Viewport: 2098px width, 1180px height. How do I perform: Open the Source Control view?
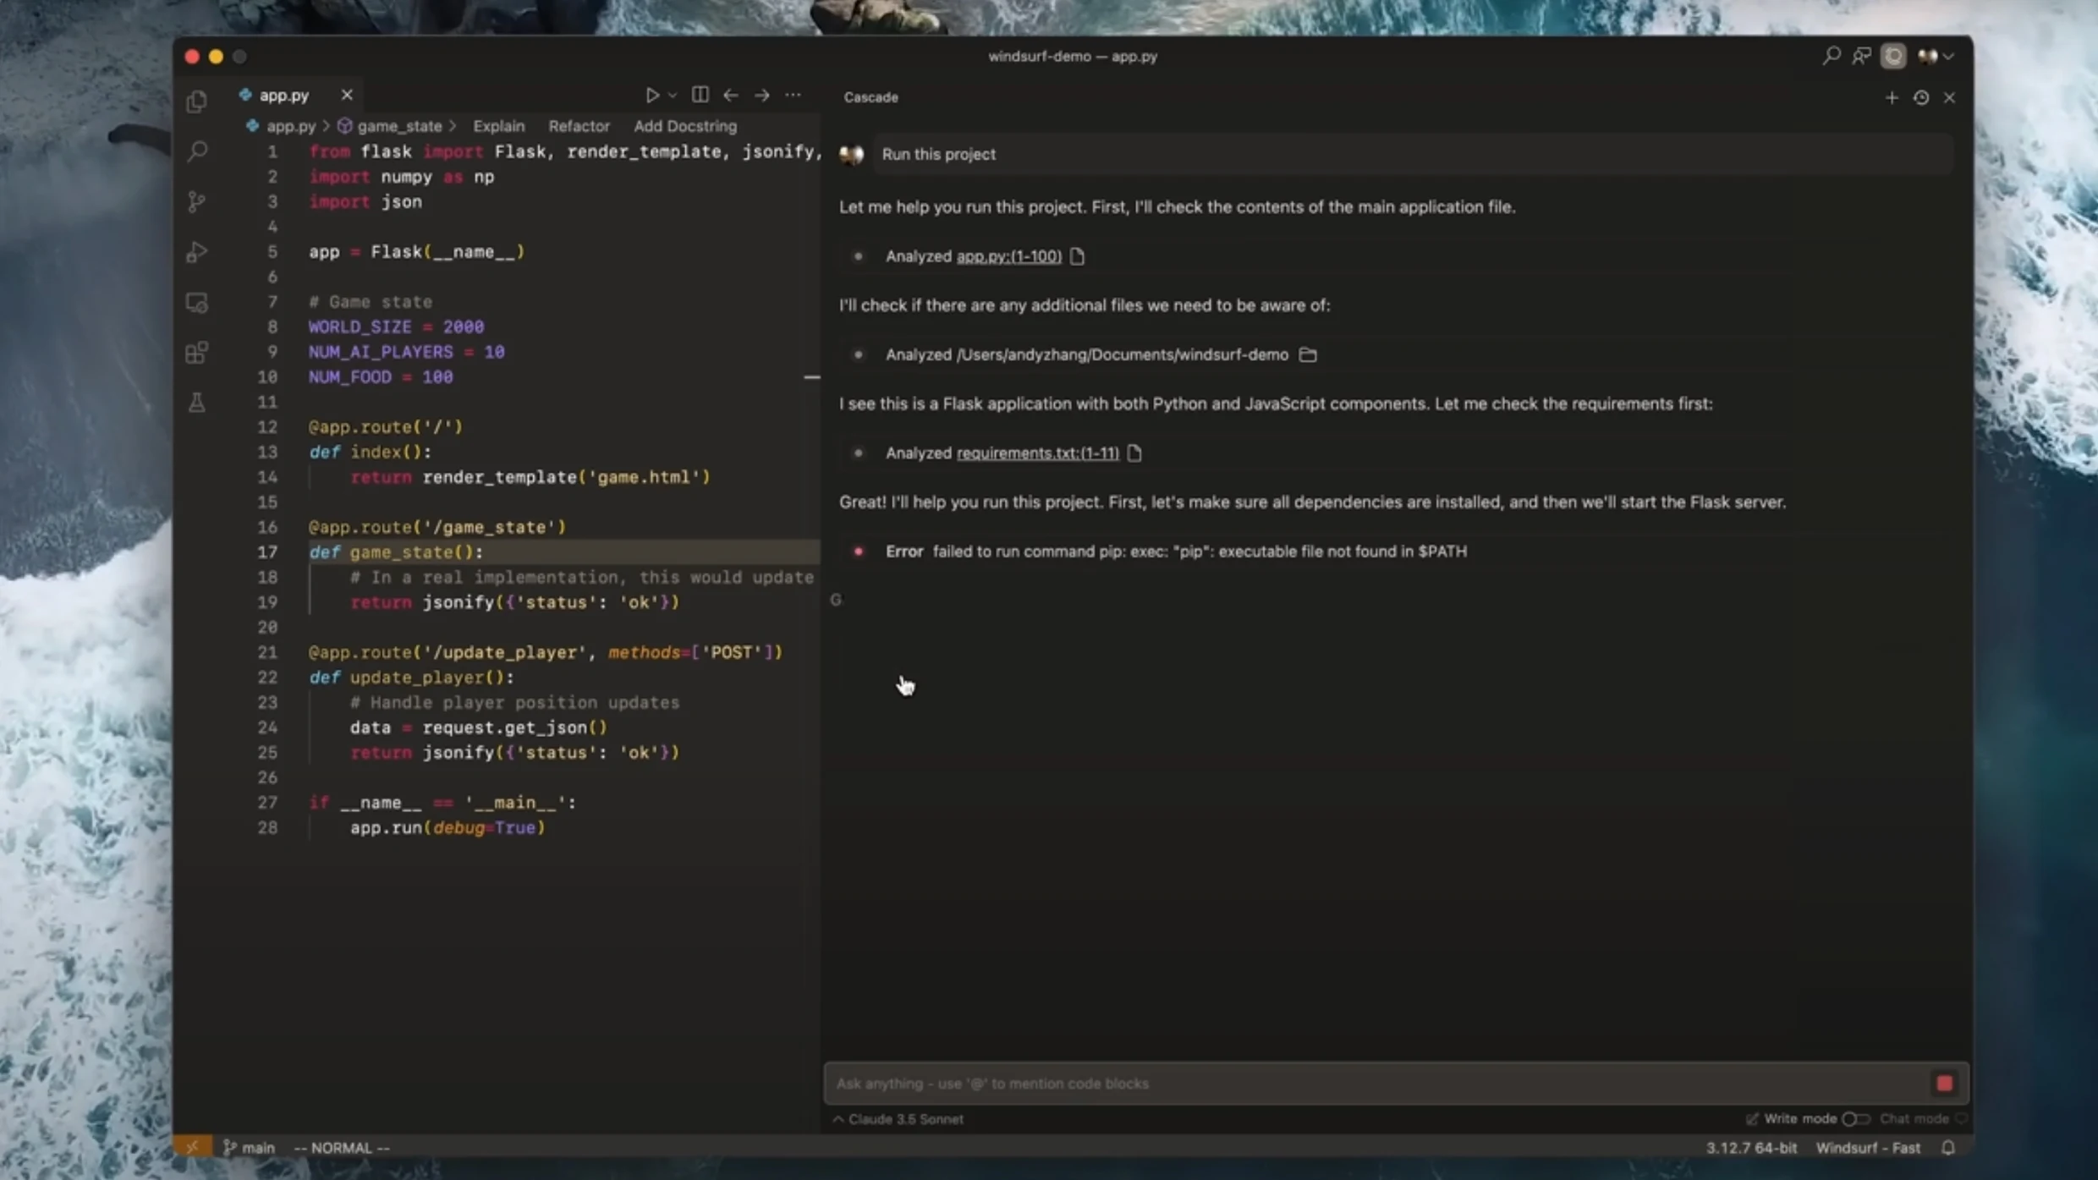197,201
